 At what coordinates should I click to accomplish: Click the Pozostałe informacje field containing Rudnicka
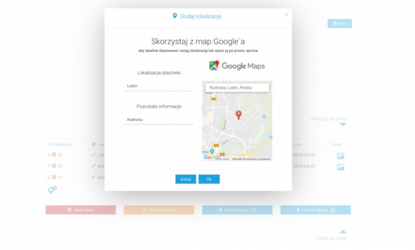coord(159,120)
